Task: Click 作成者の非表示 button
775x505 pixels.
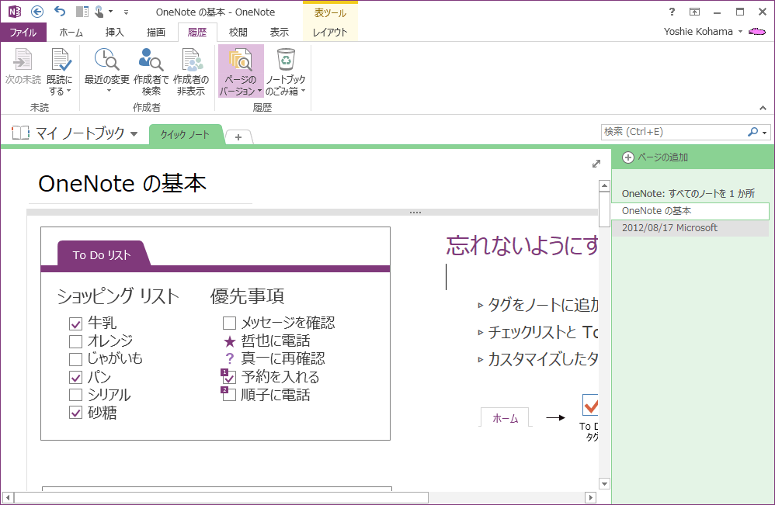Action: [x=191, y=72]
